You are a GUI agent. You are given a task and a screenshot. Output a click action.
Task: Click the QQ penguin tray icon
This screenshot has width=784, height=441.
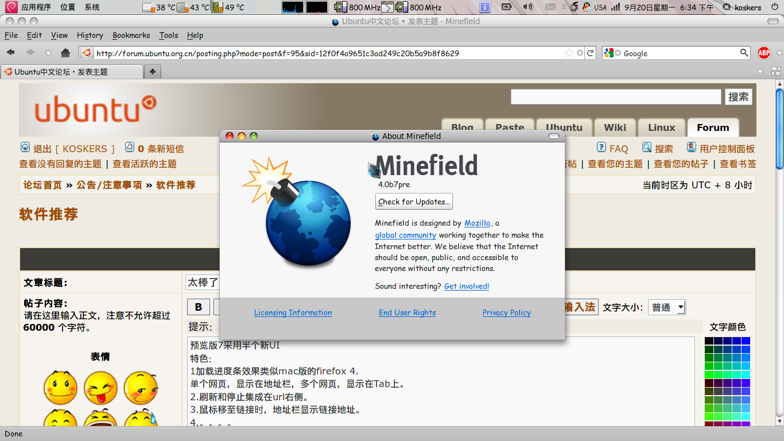tap(587, 7)
